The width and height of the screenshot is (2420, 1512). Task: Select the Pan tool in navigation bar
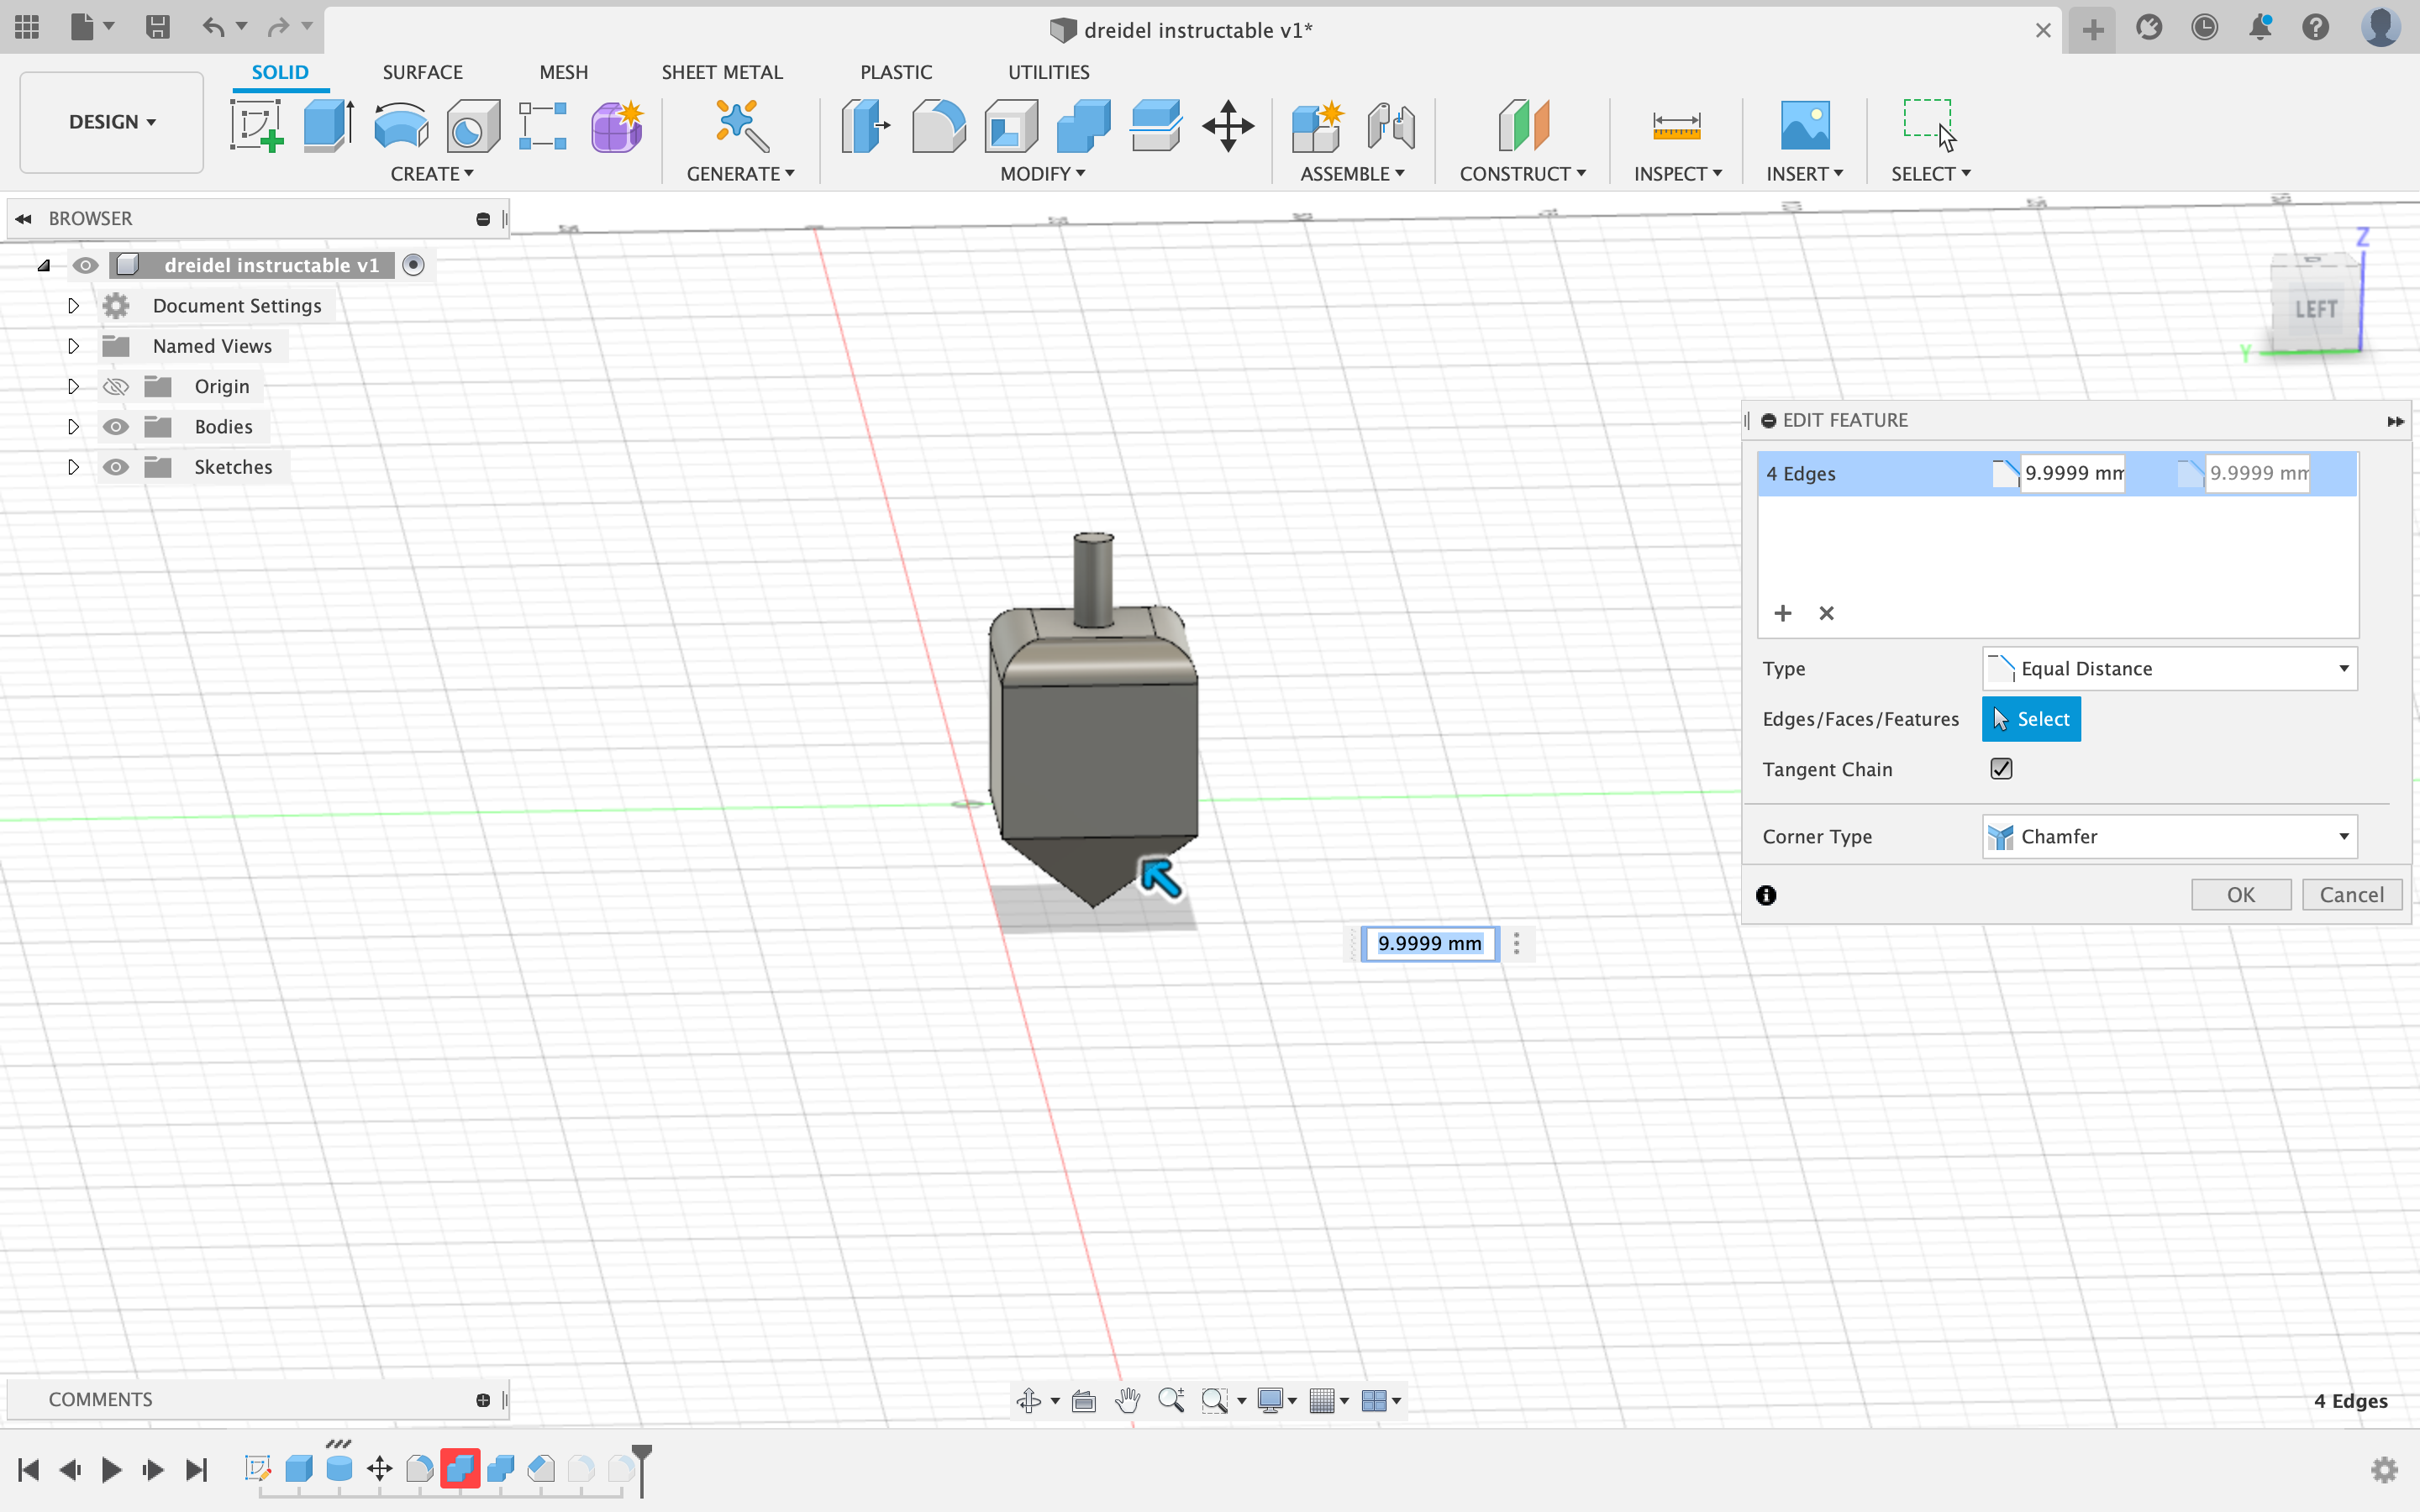pos(1128,1400)
